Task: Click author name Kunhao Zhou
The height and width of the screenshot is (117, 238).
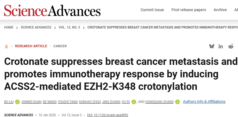Action: click(90, 102)
